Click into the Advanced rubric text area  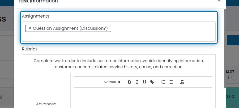pos(143,98)
